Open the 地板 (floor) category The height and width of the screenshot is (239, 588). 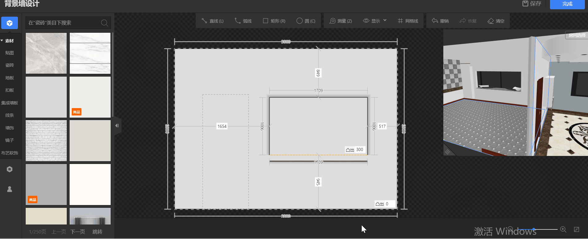[x=10, y=78]
